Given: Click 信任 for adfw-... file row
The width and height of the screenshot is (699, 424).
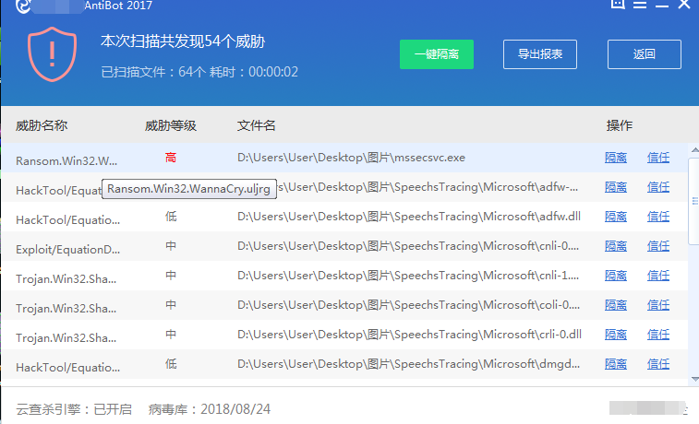Looking at the screenshot, I should point(658,187).
